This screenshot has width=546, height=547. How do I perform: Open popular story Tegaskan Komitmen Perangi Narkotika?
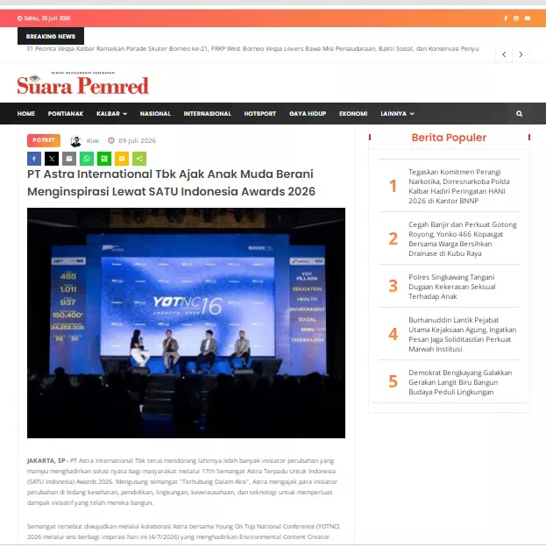click(x=459, y=187)
